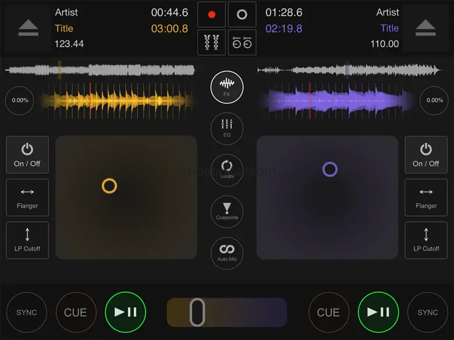Open the settings gear icon
454x340 pixels.
click(242, 15)
